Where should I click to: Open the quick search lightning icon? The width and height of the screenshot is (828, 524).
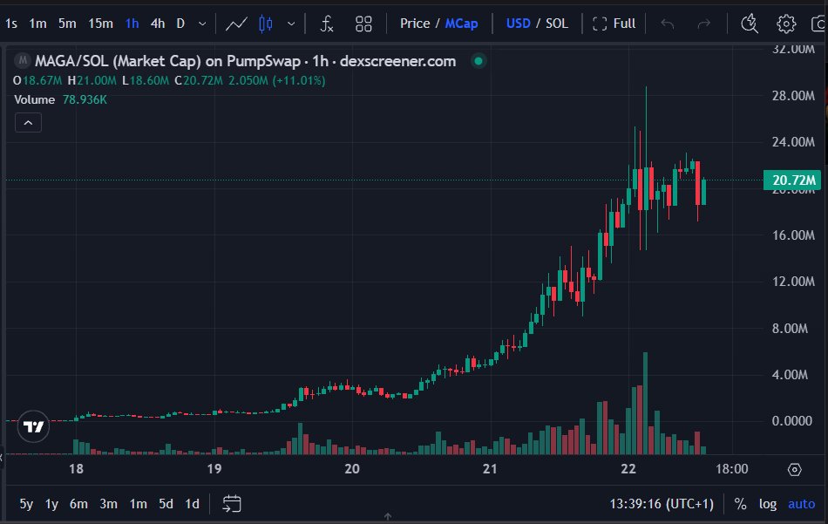750,24
